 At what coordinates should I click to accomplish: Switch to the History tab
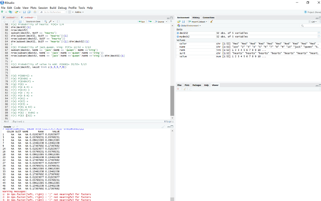[196, 18]
